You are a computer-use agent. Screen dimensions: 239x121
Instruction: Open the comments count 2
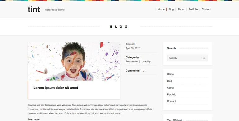(144, 71)
